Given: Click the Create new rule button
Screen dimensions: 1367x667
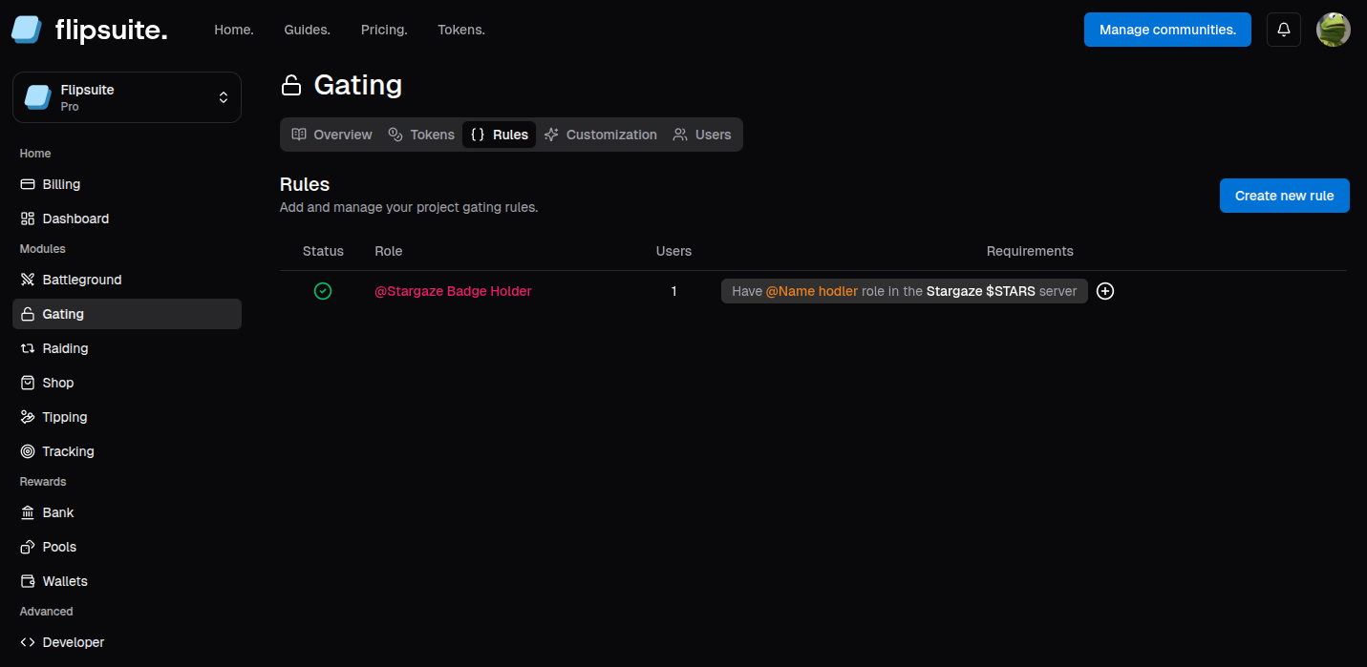Looking at the screenshot, I should 1285,196.
